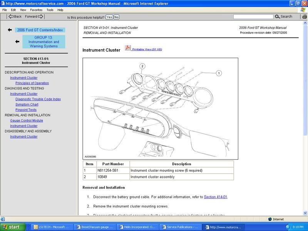Click '2006 Ford GT Workshop Manual' page header
The width and height of the screenshot is (308, 231).
pyautogui.click(x=263, y=28)
